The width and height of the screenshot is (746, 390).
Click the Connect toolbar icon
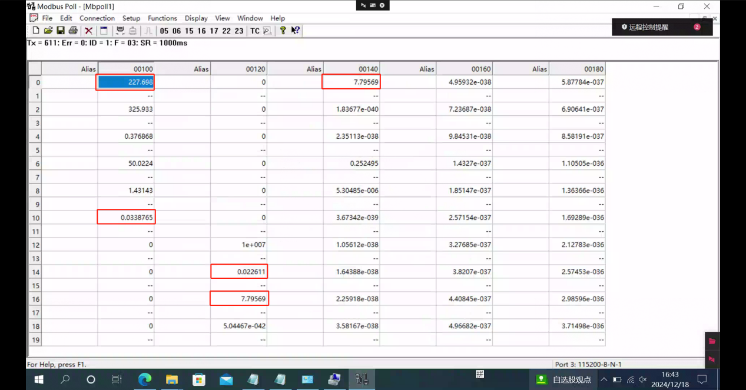click(120, 31)
